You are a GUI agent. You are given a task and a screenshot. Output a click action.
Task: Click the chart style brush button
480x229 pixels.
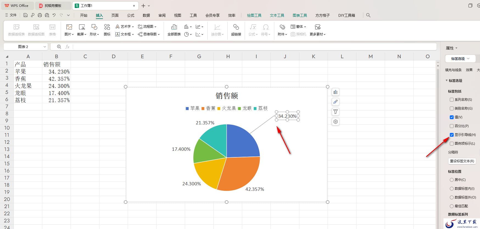point(336,102)
